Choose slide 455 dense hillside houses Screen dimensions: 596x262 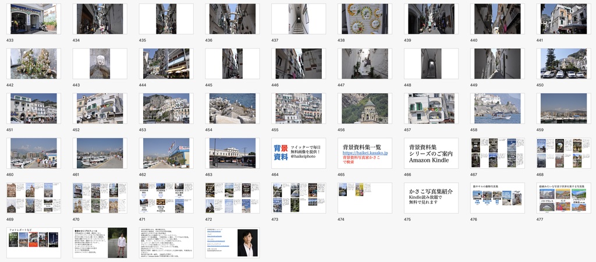[299, 108]
